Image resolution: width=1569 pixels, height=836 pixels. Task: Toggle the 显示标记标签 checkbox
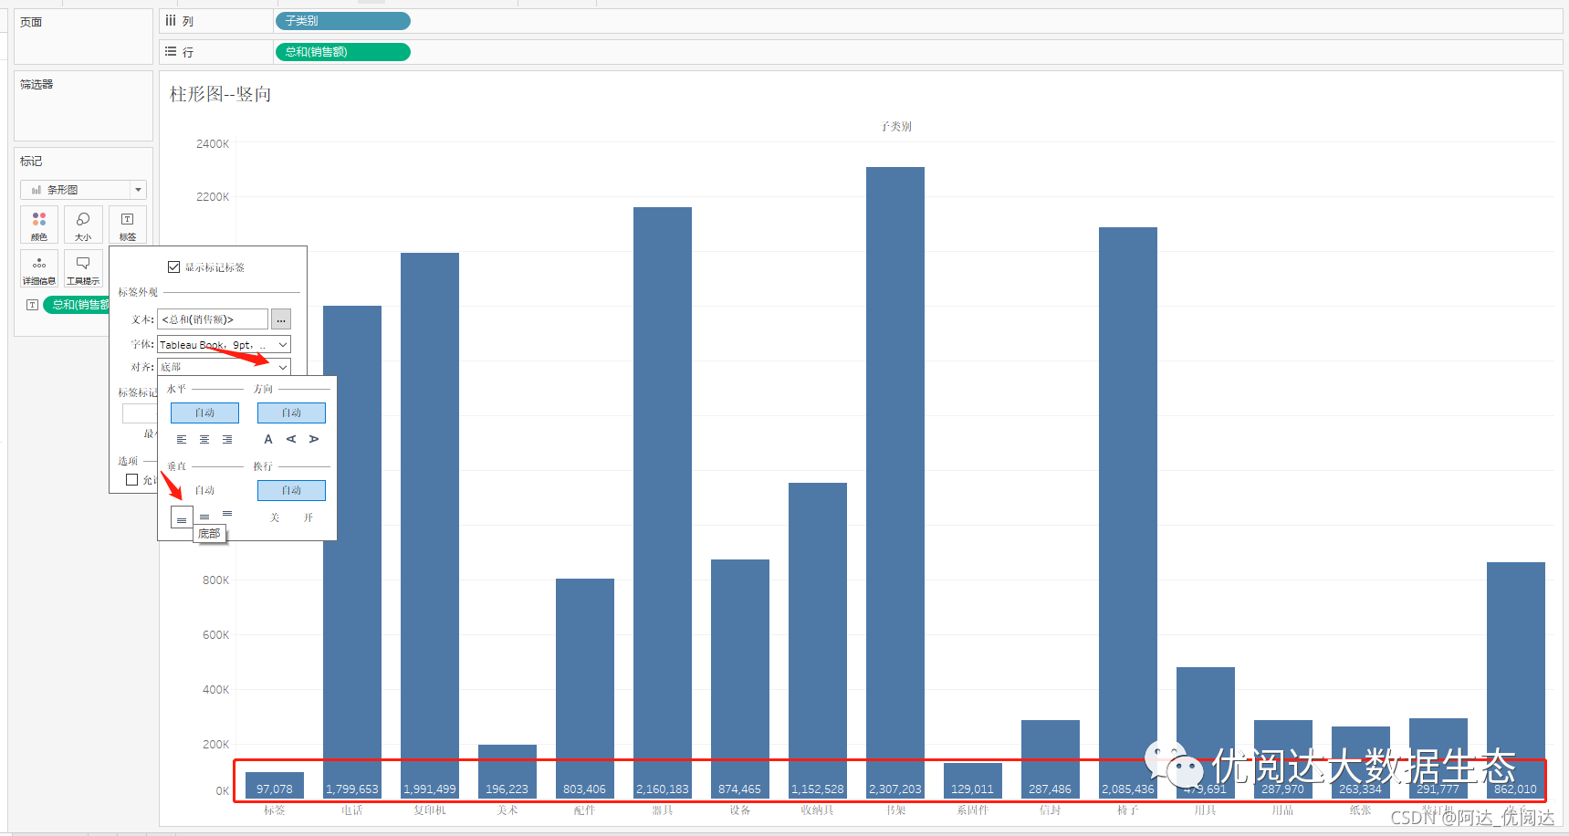point(173,267)
